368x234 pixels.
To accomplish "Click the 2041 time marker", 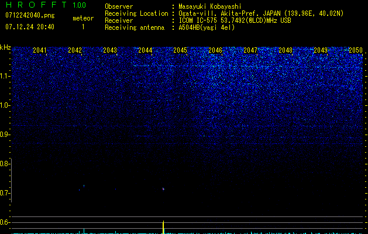I will [40, 50].
